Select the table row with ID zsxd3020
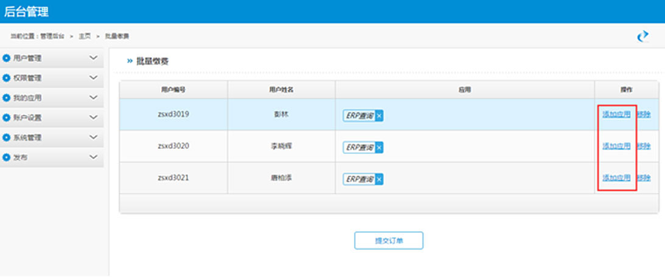 pyautogui.click(x=173, y=146)
